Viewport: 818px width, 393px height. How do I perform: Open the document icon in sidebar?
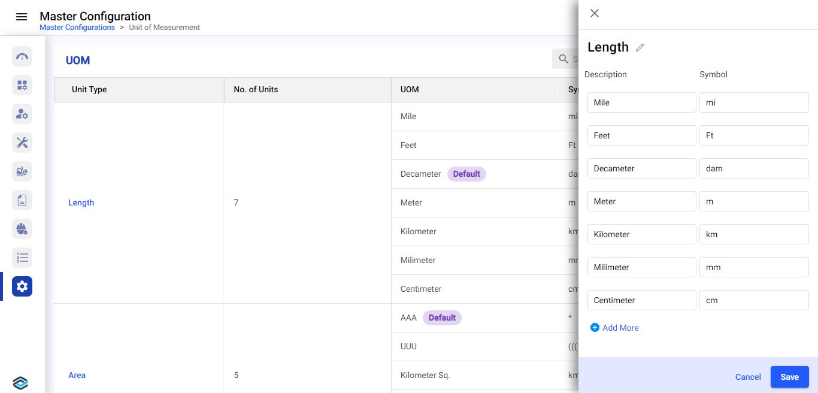[22, 200]
